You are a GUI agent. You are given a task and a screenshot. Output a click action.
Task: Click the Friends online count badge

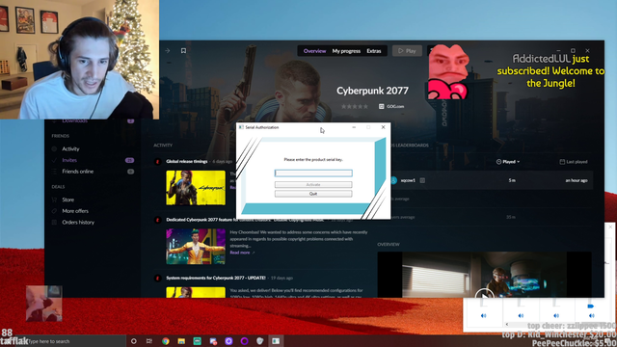pos(131,172)
